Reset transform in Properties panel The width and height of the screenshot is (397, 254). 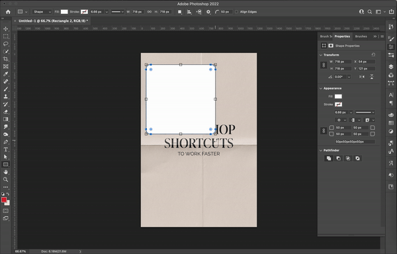(373, 55)
